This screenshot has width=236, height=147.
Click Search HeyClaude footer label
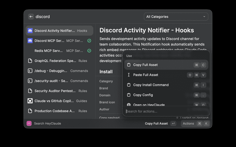48,123
